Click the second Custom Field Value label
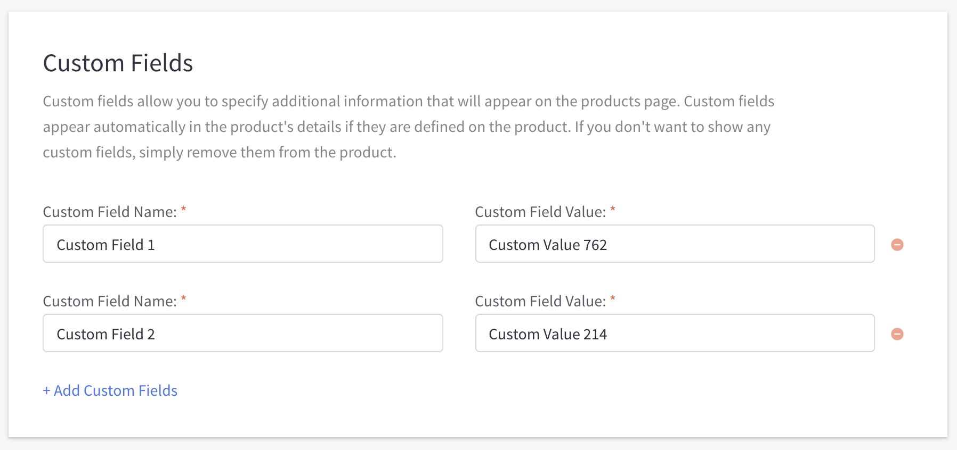Image resolution: width=957 pixels, height=450 pixels. pos(540,302)
